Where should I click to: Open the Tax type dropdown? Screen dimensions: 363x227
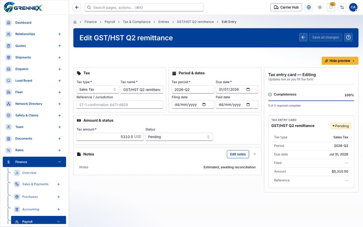pyautogui.click(x=98, y=89)
